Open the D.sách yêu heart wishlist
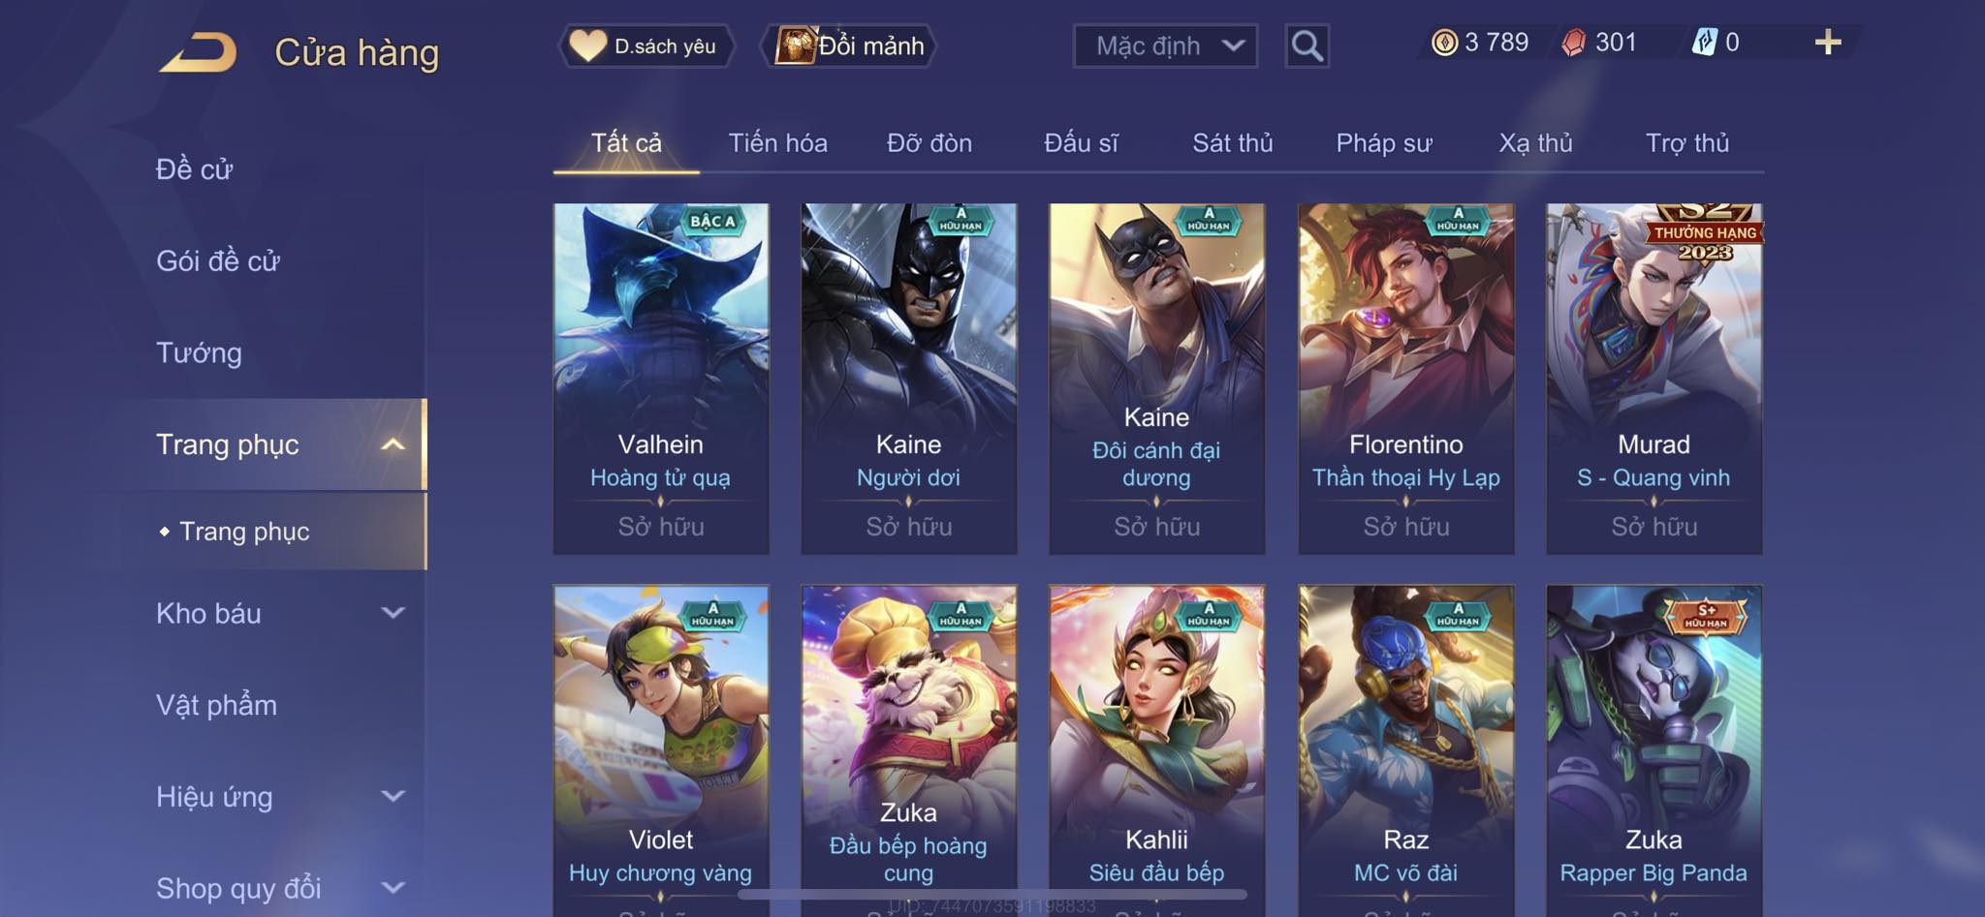 click(x=646, y=46)
